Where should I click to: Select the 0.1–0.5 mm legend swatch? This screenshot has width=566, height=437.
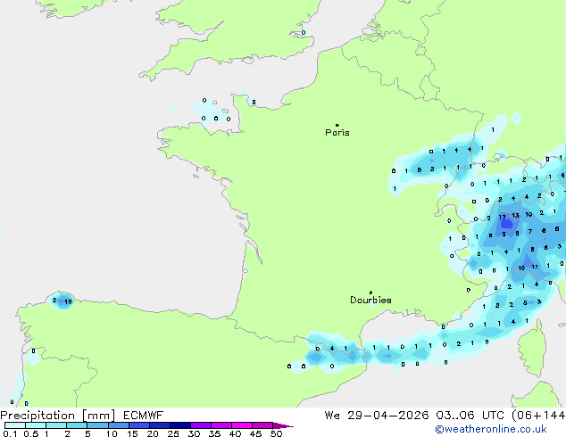(x=15, y=425)
